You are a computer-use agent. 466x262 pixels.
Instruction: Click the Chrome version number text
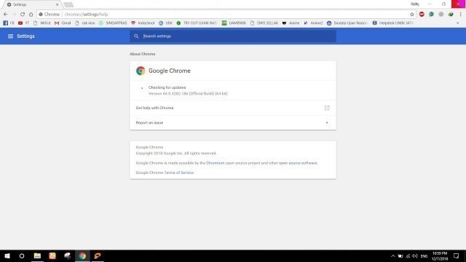point(188,94)
